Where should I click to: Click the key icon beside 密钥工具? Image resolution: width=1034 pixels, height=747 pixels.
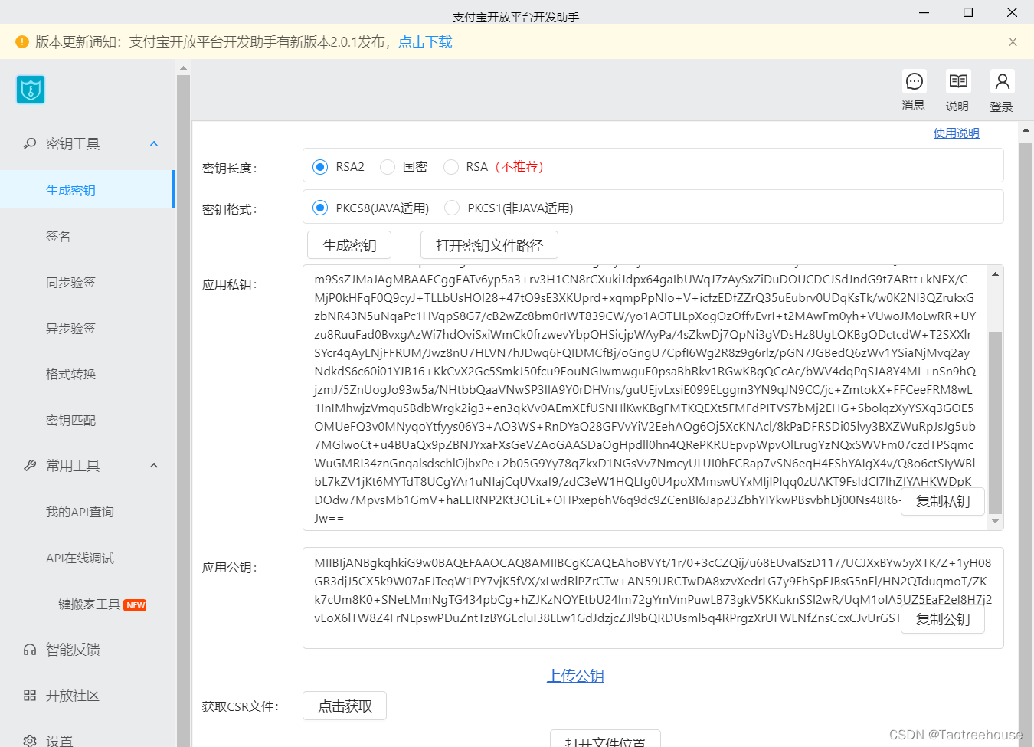click(30, 143)
